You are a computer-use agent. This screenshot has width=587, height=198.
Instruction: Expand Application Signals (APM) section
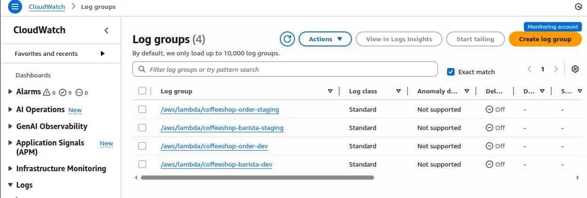[10, 143]
